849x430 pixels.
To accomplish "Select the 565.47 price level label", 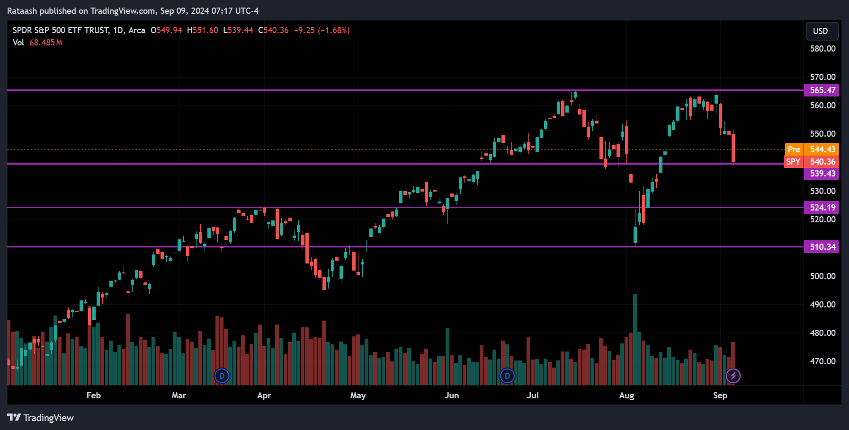I will pyautogui.click(x=822, y=90).
